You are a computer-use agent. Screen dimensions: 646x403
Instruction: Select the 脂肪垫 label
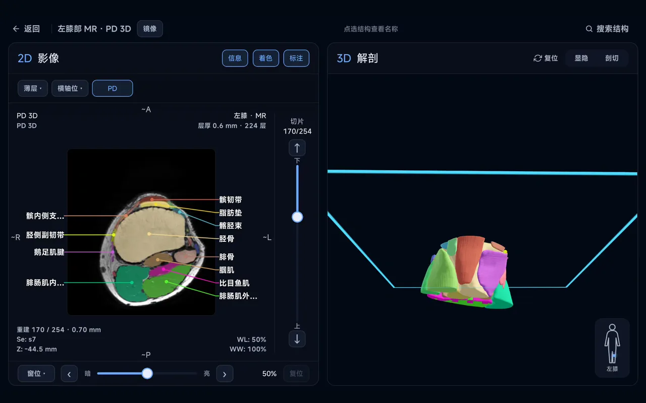pyautogui.click(x=231, y=213)
